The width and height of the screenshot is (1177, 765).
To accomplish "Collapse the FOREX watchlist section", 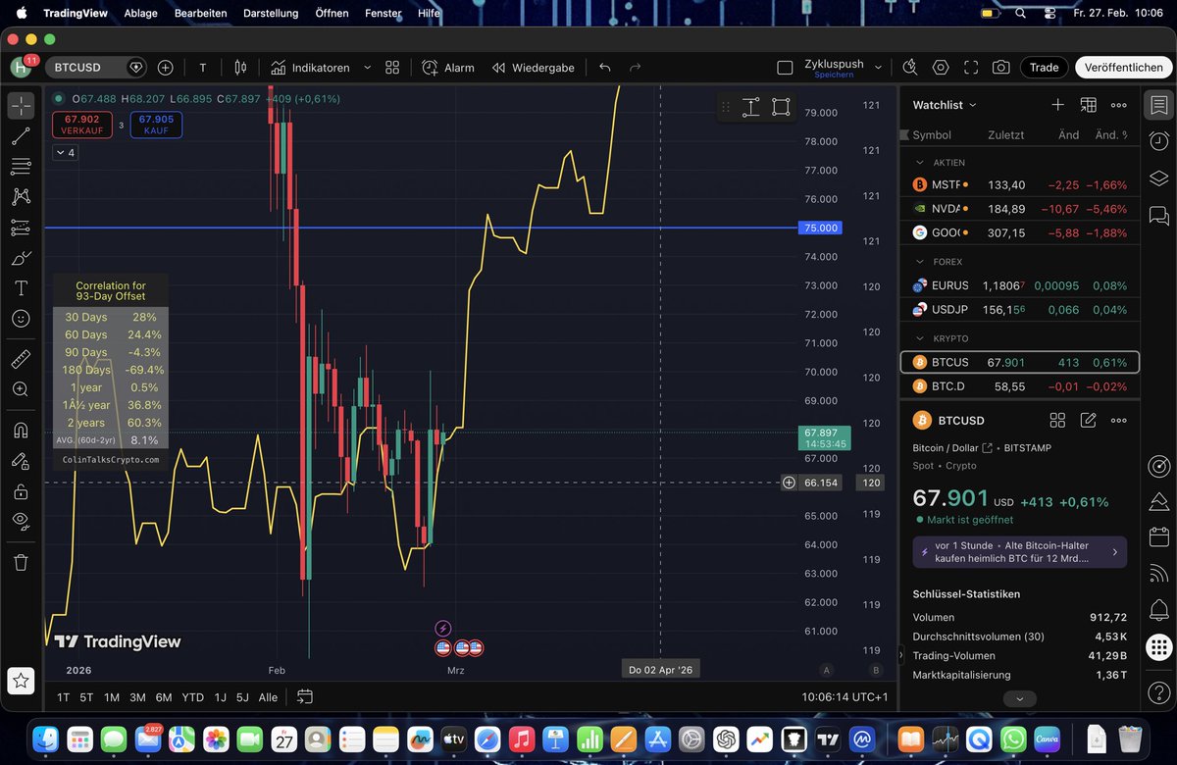I will (920, 262).
